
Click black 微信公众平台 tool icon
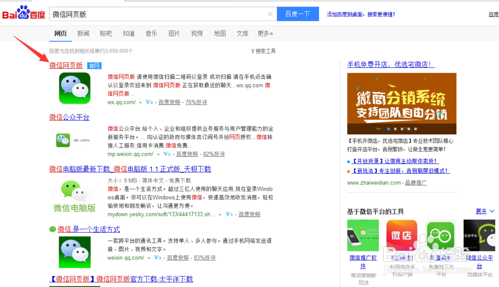click(479, 235)
